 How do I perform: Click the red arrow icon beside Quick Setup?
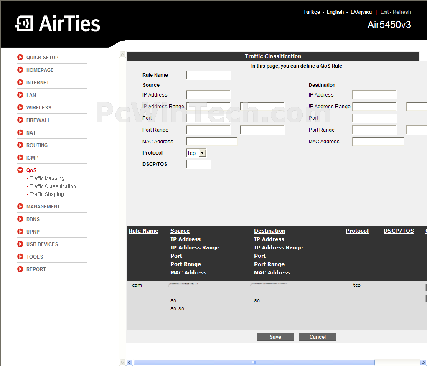tap(20, 57)
